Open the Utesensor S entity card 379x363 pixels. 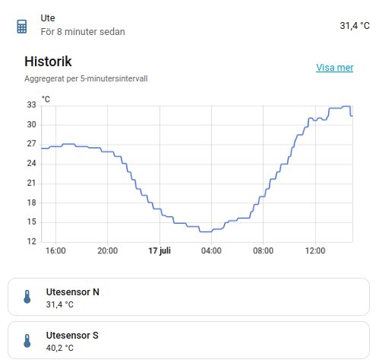188,340
